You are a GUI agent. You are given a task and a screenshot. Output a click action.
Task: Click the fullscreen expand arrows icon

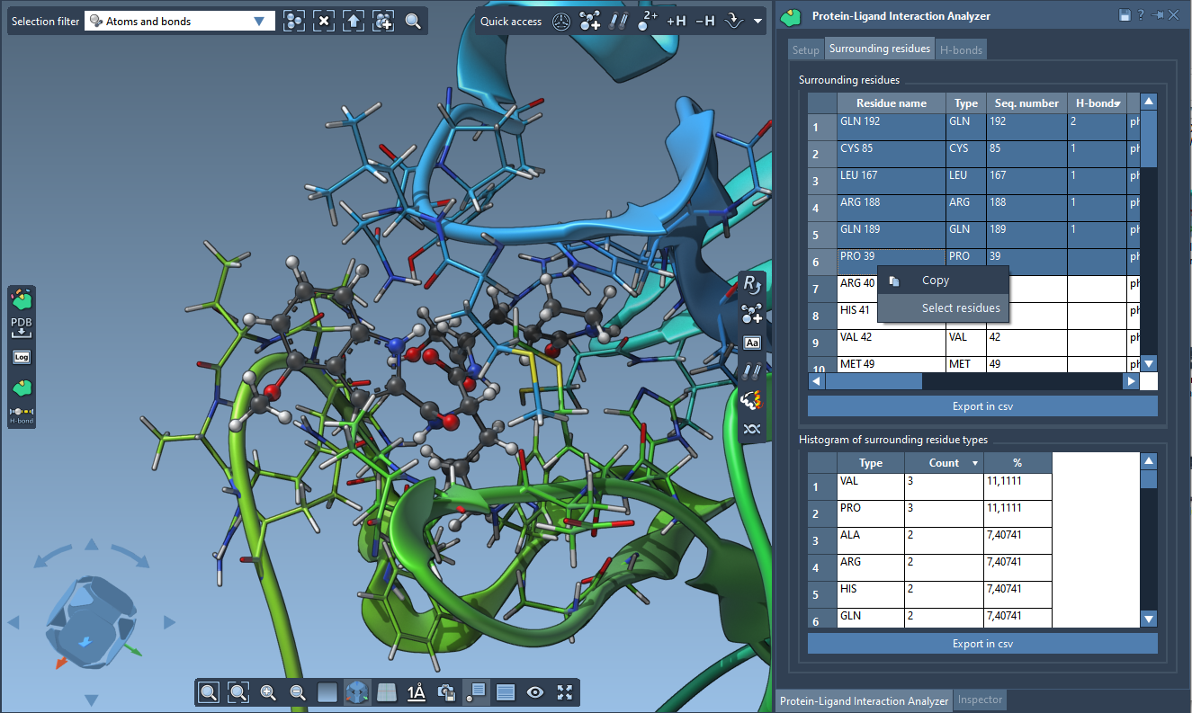[x=564, y=692]
